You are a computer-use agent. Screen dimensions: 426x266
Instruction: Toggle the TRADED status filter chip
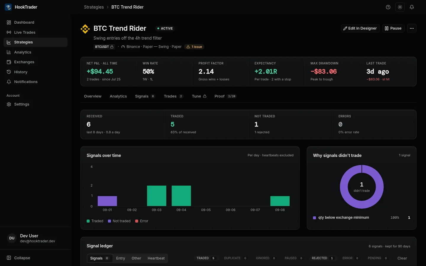[206, 258]
